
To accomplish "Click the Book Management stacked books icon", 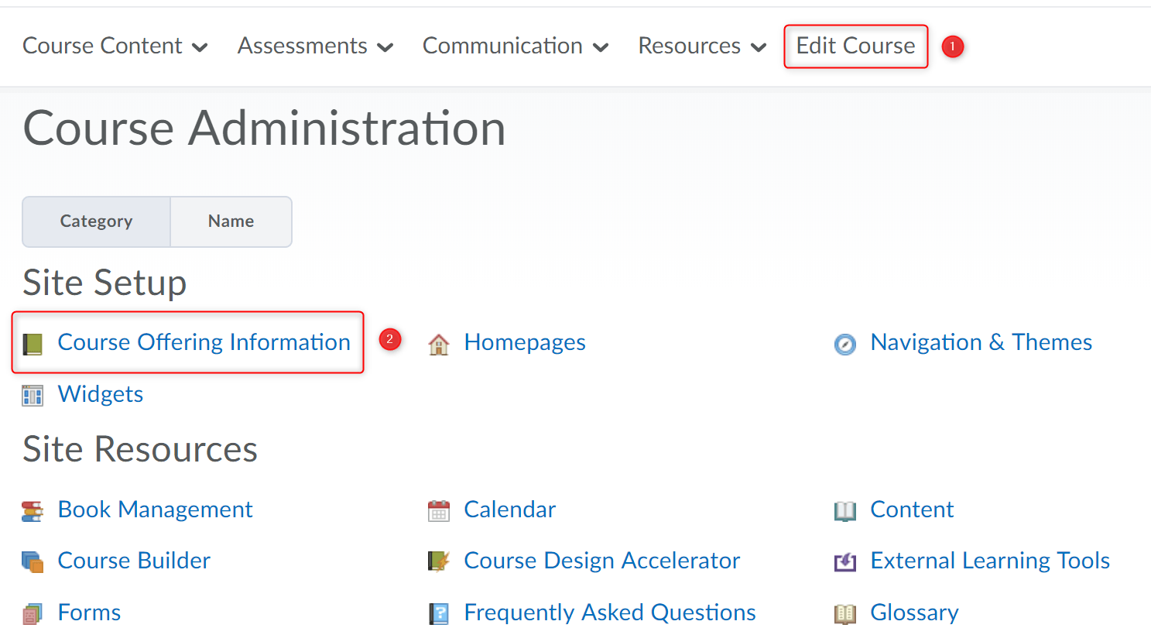I will [x=33, y=511].
